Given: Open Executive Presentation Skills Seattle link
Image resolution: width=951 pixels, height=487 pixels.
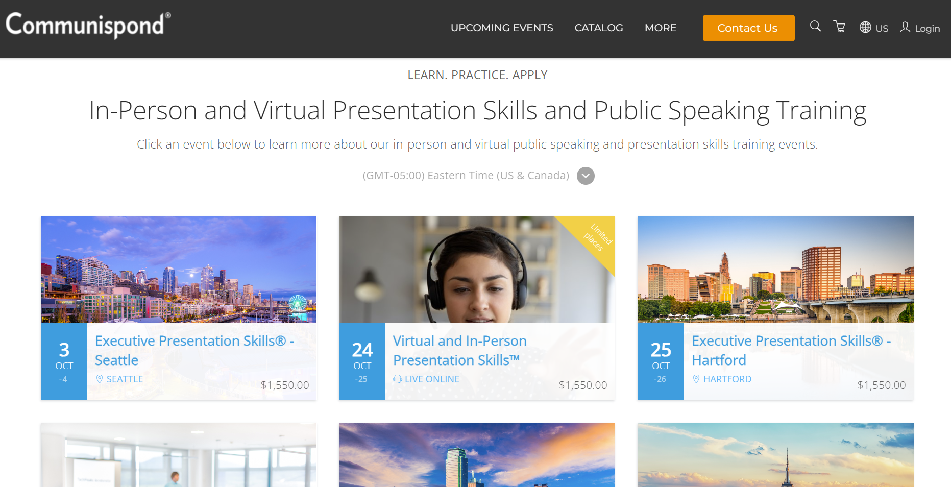Looking at the screenshot, I should pos(194,350).
